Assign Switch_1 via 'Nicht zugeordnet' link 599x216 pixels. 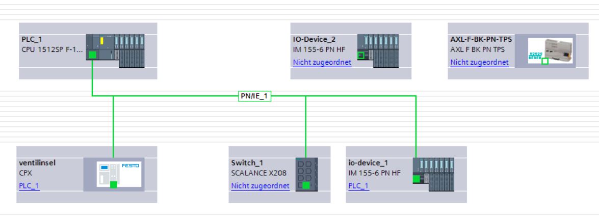260,185
